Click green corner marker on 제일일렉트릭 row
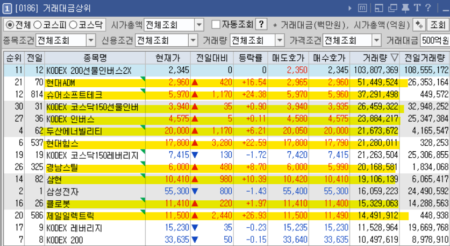 click(x=142, y=212)
